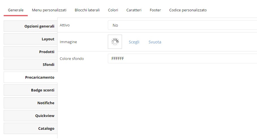Click the preloader spinner image thumbnail
The height and width of the screenshot is (140, 257).
(x=115, y=42)
